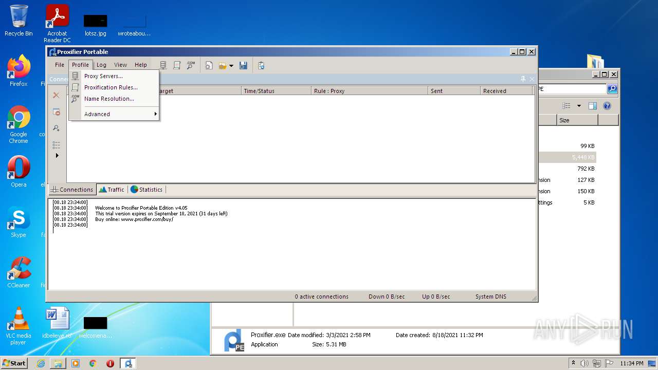Screen dimensions: 658x370
Task: Open the CCleaner desktop shortcut
Action: click(x=19, y=272)
